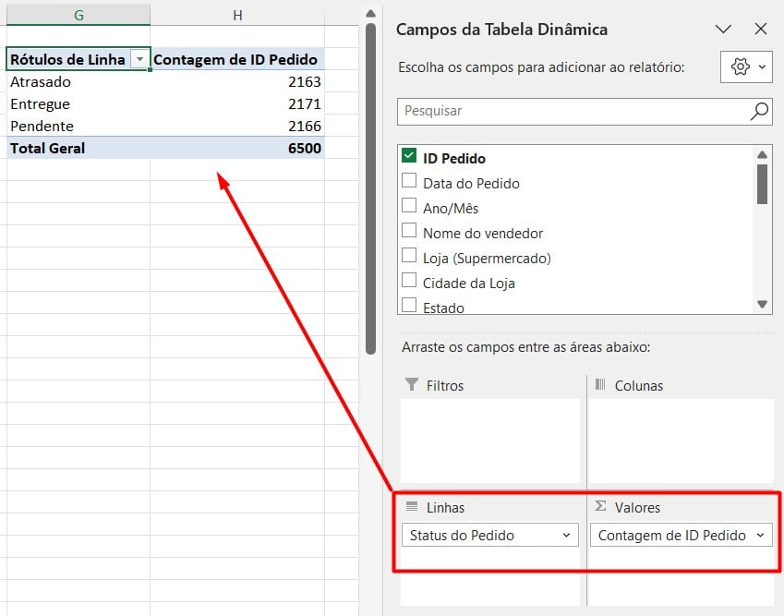The height and width of the screenshot is (616, 784).
Task: Open the Rótulos de Linha filter dropdown
Action: [139, 59]
